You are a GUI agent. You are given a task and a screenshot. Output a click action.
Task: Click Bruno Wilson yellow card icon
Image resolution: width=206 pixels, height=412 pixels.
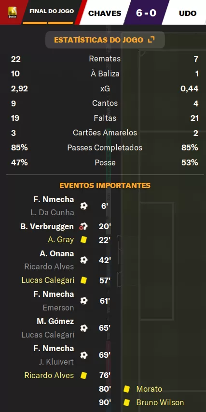(126, 402)
